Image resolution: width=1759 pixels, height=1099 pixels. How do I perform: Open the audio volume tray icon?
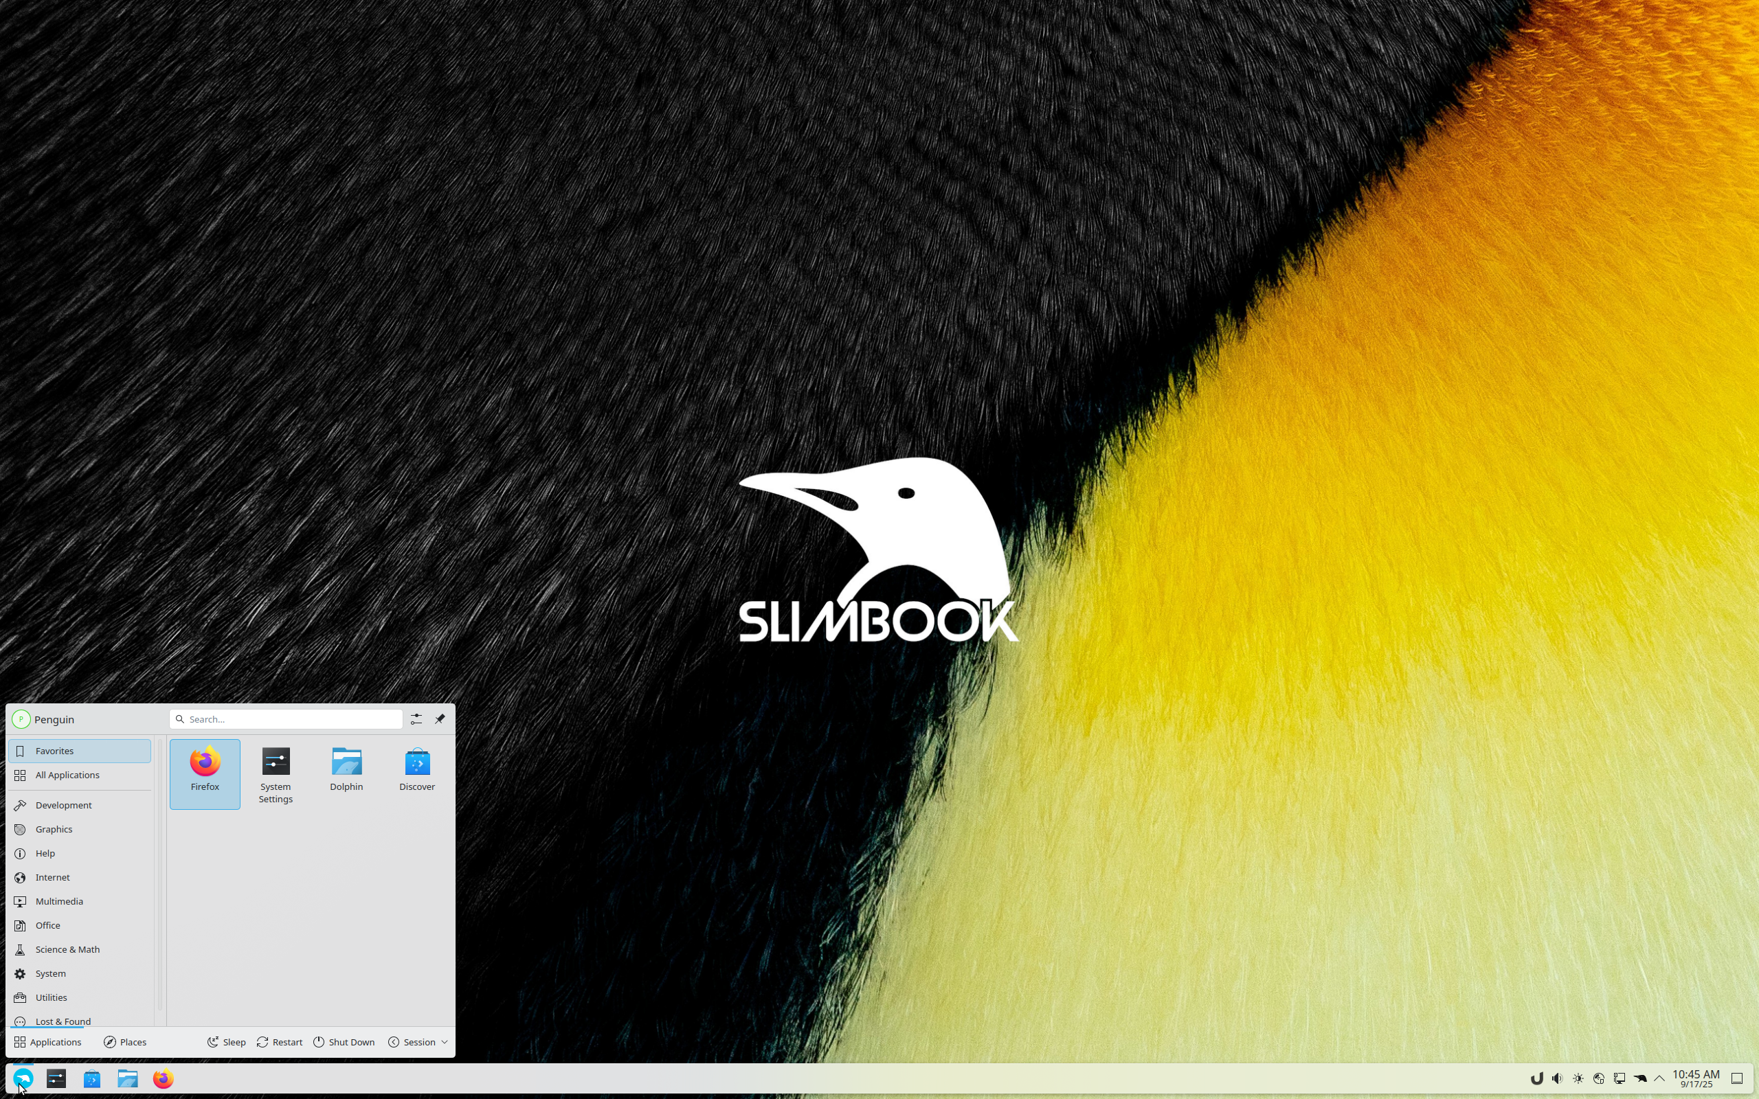1557,1078
